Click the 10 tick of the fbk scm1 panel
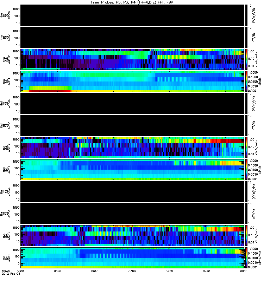Viewport: 264px width, 281px height. 18,263
